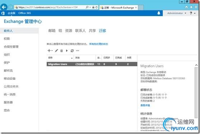Screen dimensions: 200x134
Task: Select 公用文件夹 in left navigation
Action: [11, 87]
